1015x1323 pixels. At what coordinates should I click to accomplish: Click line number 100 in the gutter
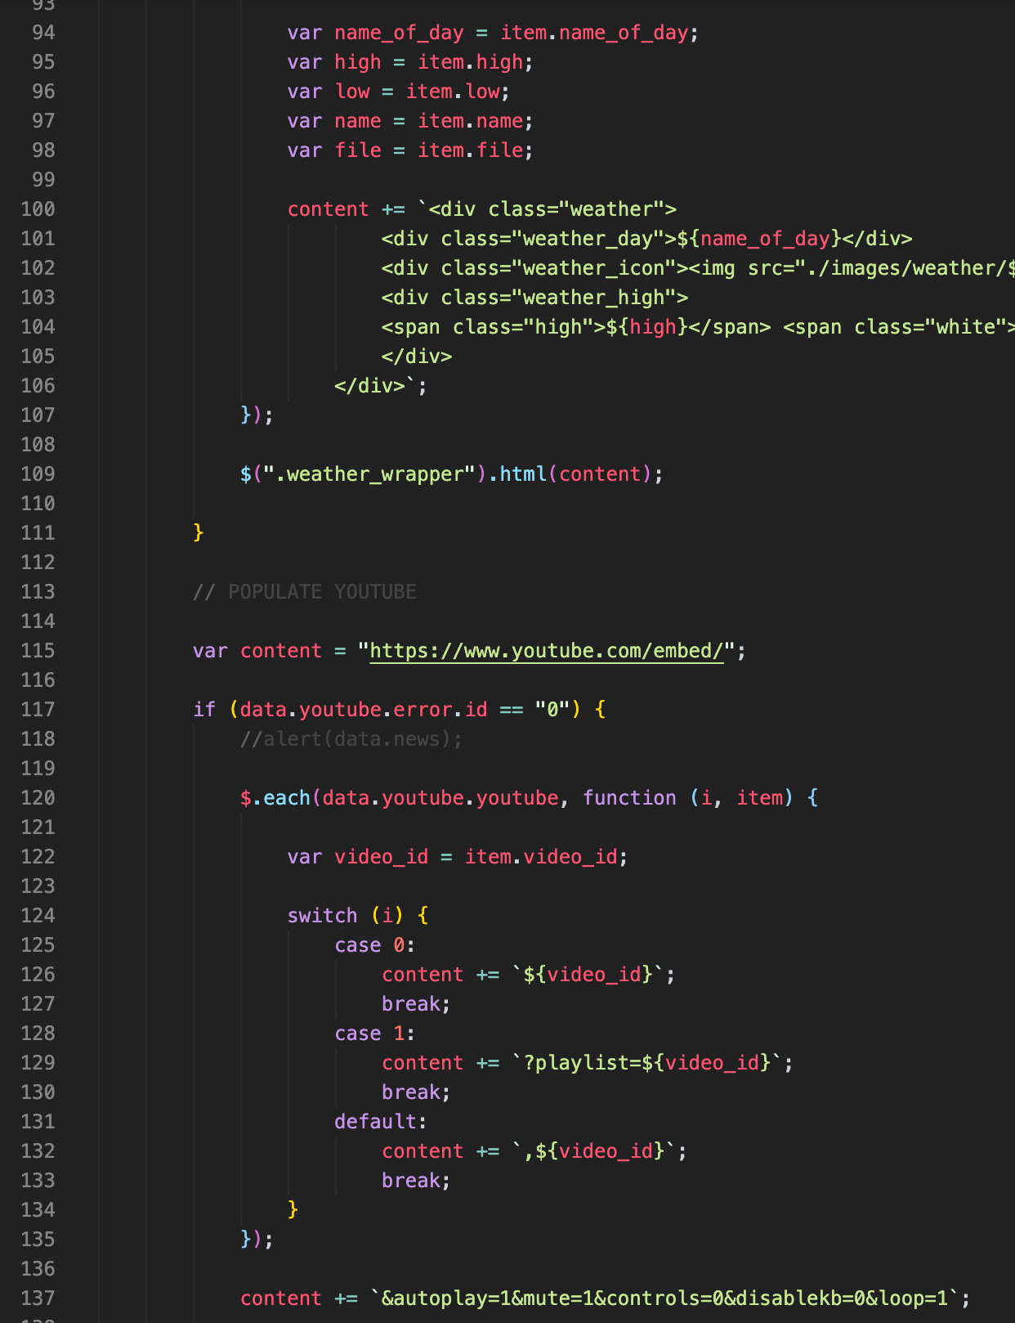click(x=38, y=209)
